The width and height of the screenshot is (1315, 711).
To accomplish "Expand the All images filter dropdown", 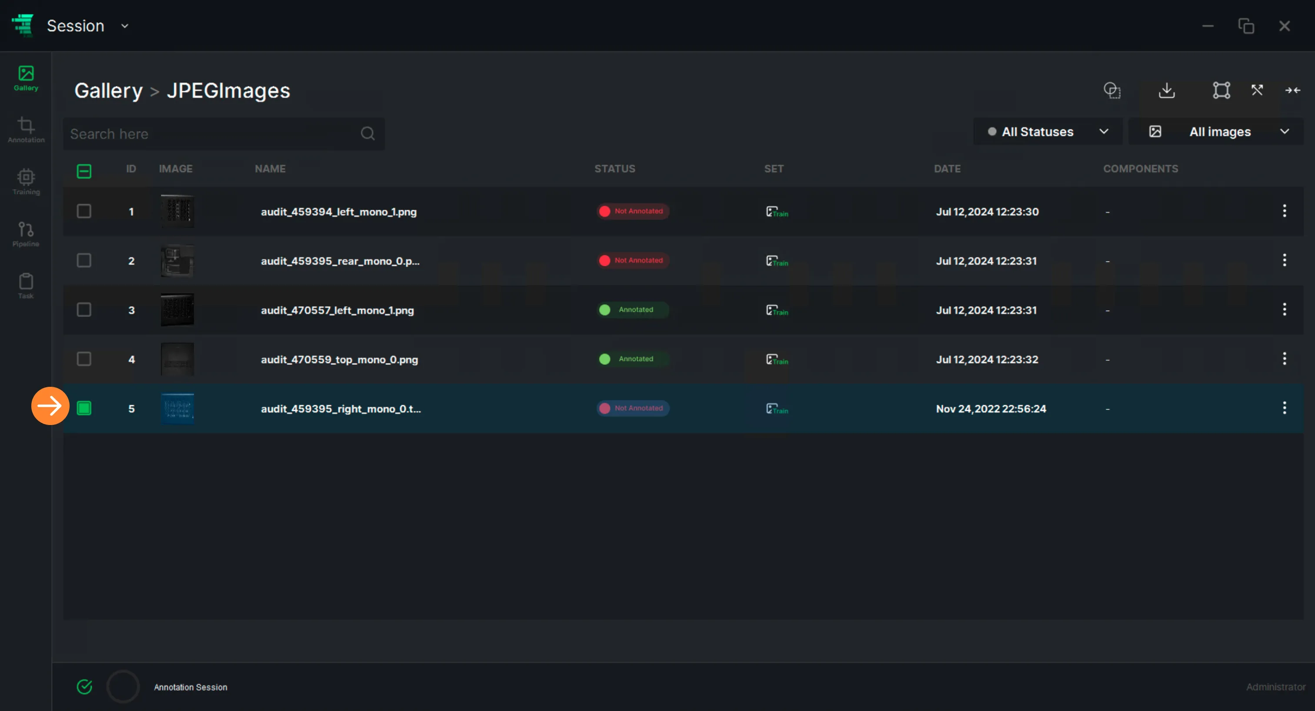I will 1216,132.
